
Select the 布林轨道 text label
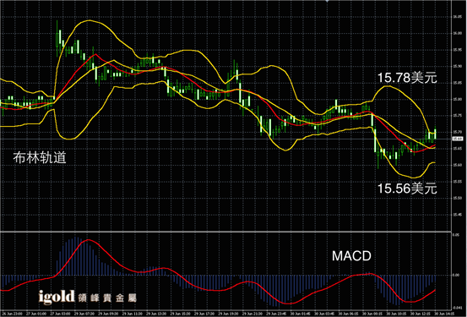(40, 158)
